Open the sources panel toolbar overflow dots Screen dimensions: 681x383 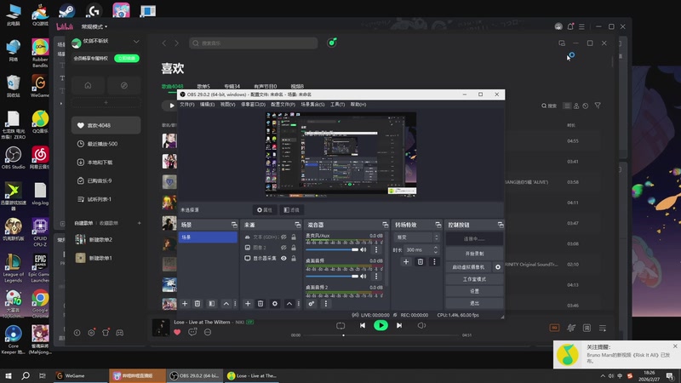tap(299, 304)
